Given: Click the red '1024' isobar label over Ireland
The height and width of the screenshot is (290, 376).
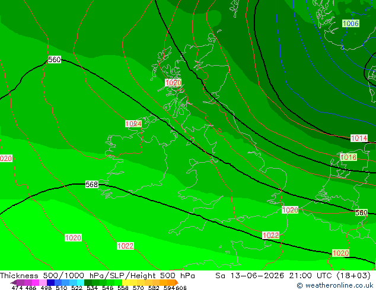Looking at the screenshot, I should pos(133,124).
